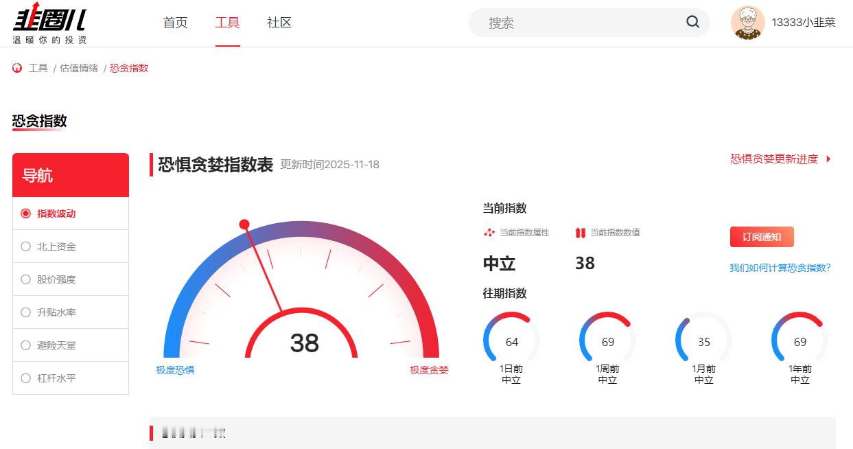Screen dimensions: 853x449
Task: Click the user avatar for 13333小韭菜
Action: (748, 23)
